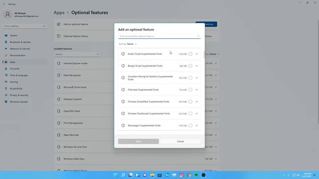Enable the Devanagari Supplemental Fonts checkbox
This screenshot has height=179, width=319.
190,126
